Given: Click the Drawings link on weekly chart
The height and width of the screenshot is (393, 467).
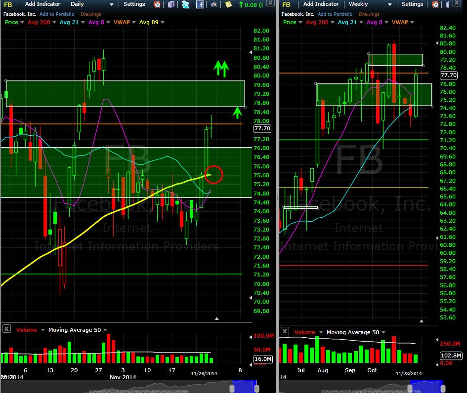Looking at the screenshot, I should coord(369,14).
